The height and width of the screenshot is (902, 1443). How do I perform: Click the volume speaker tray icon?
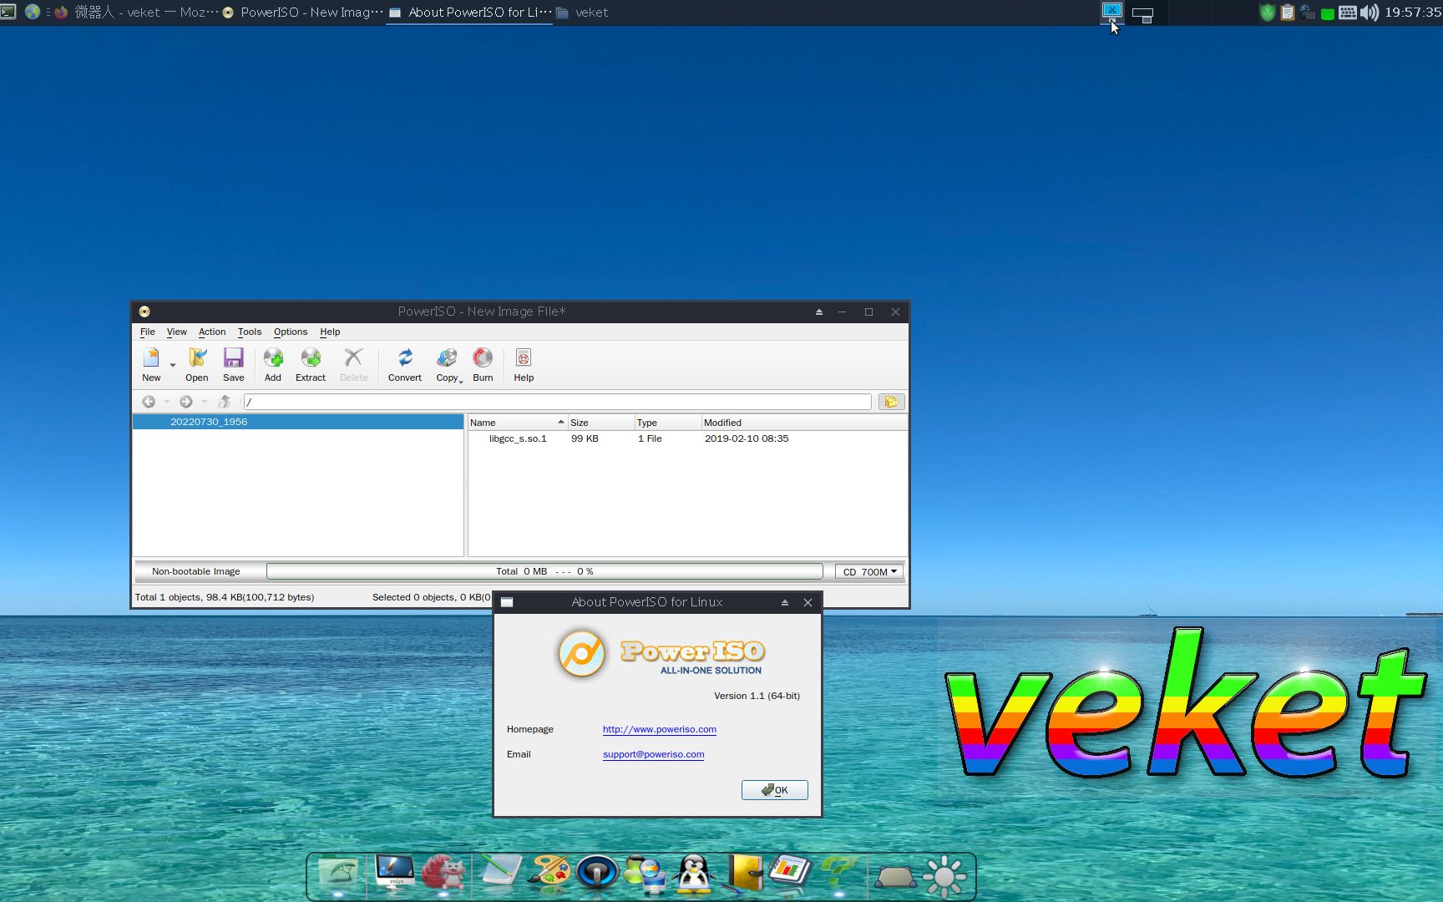point(1370,13)
